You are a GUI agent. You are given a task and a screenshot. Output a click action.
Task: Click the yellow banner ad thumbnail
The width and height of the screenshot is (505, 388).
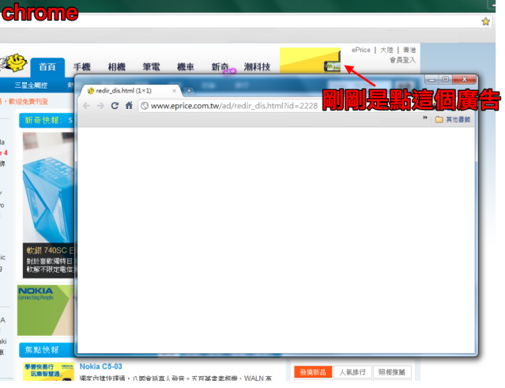pyautogui.click(x=310, y=61)
